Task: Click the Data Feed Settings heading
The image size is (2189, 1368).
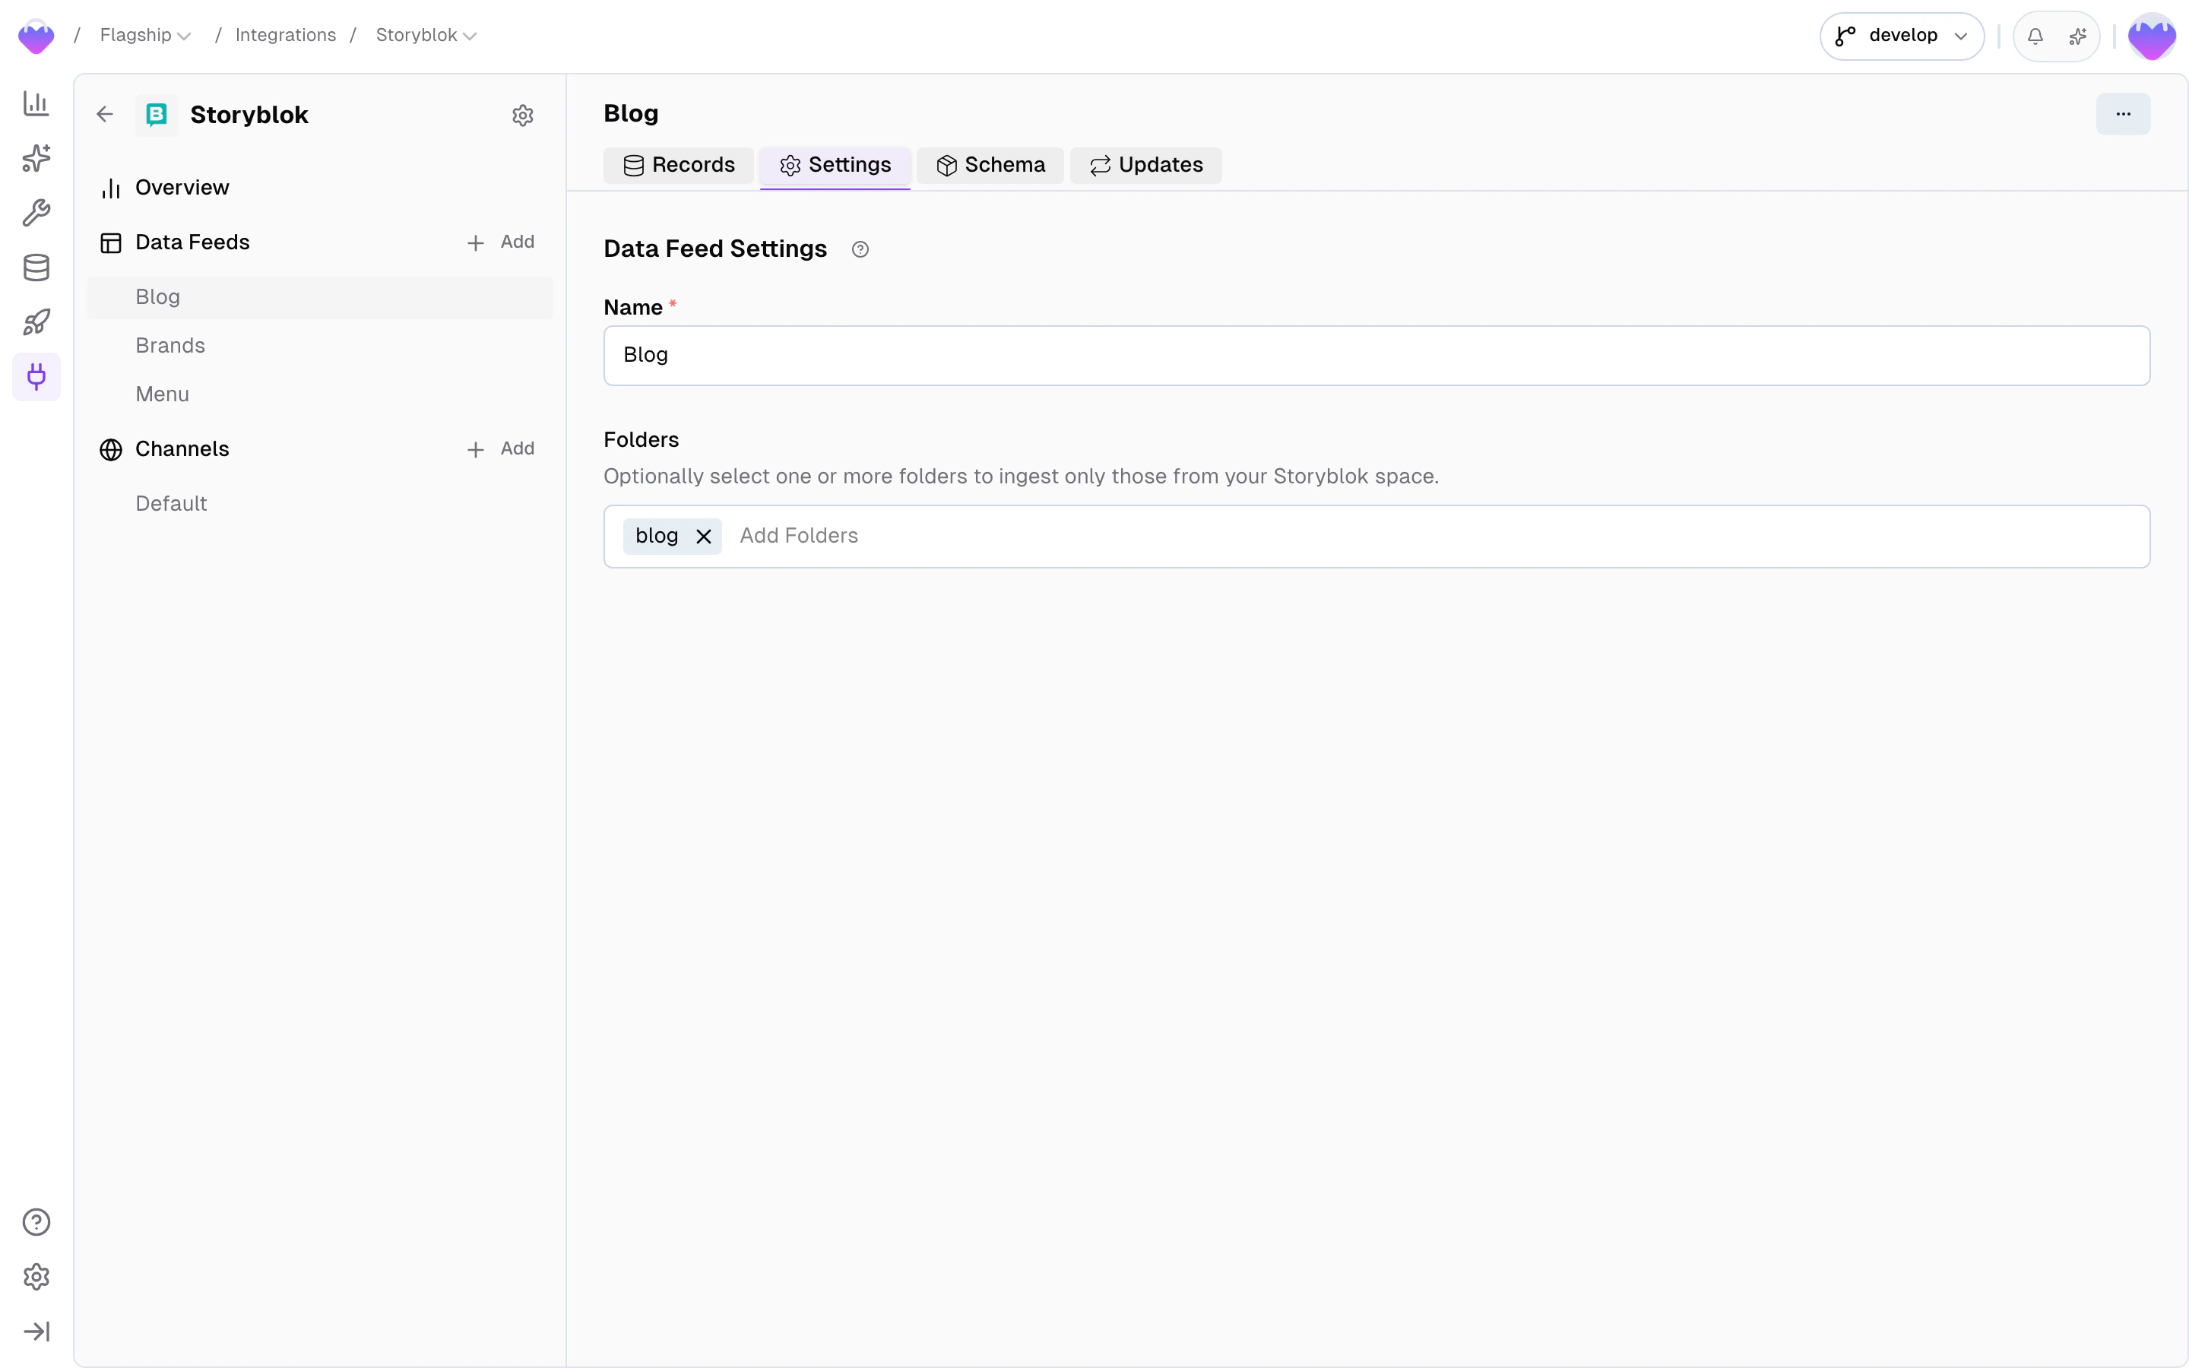Action: click(715, 249)
